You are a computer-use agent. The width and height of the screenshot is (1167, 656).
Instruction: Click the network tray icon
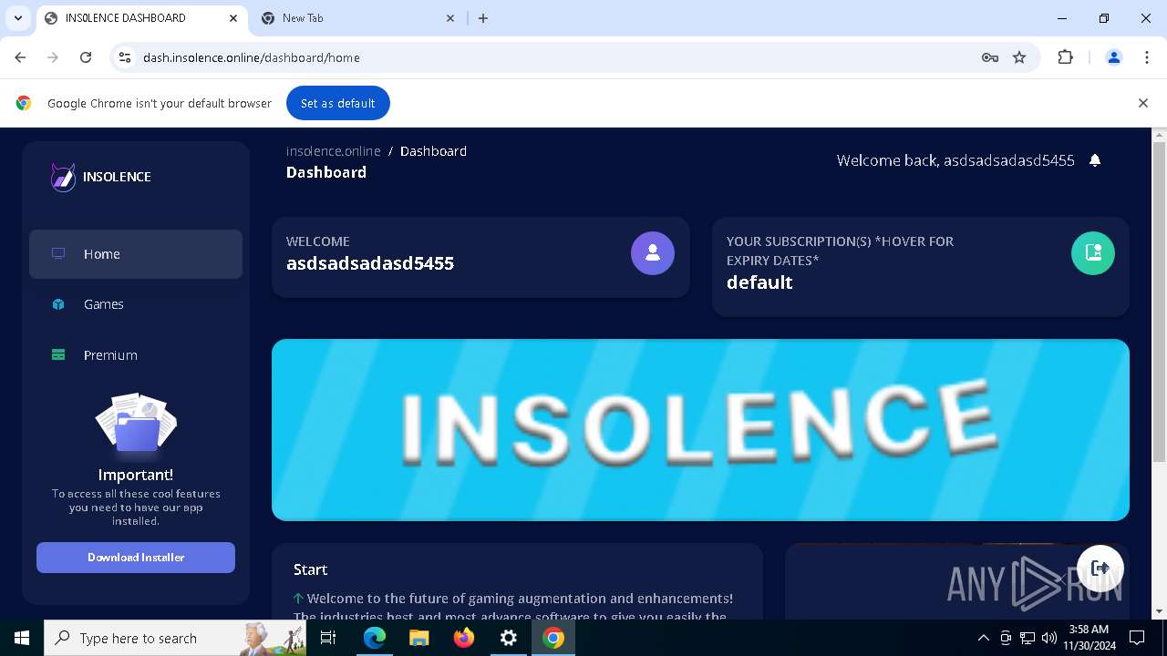coord(1028,638)
